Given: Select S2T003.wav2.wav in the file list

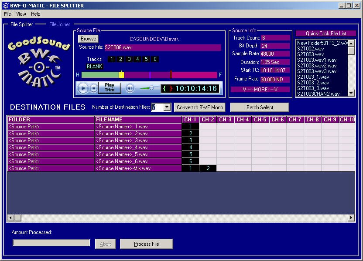Looking at the screenshot, I should point(317,66).
